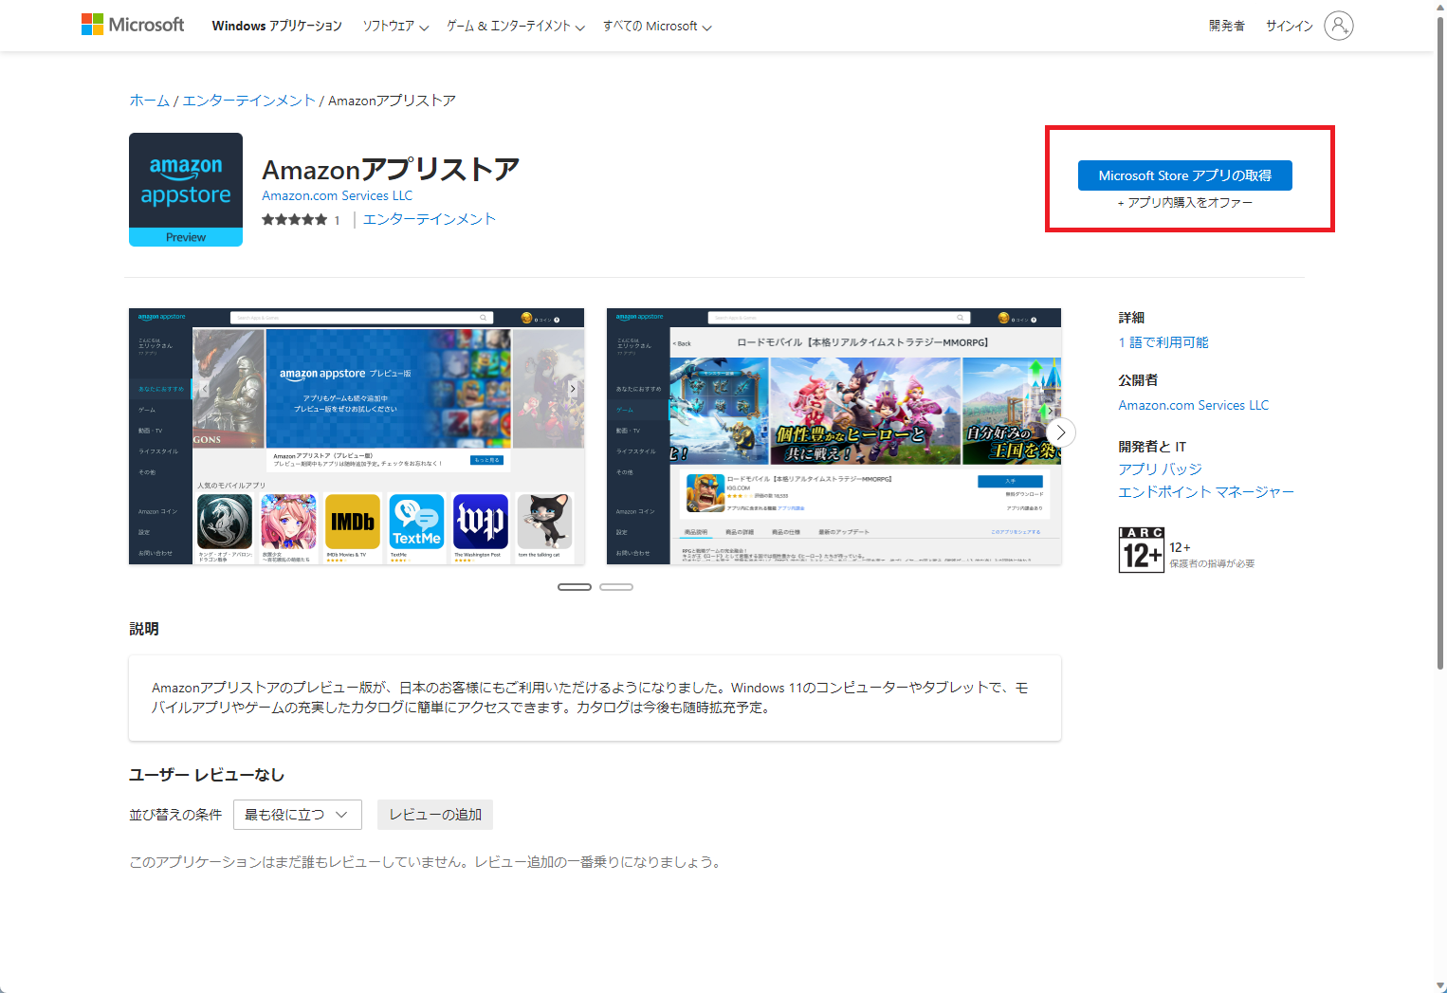Open the エンターテインメント breadcrumb link
This screenshot has width=1447, height=993.
tap(248, 101)
